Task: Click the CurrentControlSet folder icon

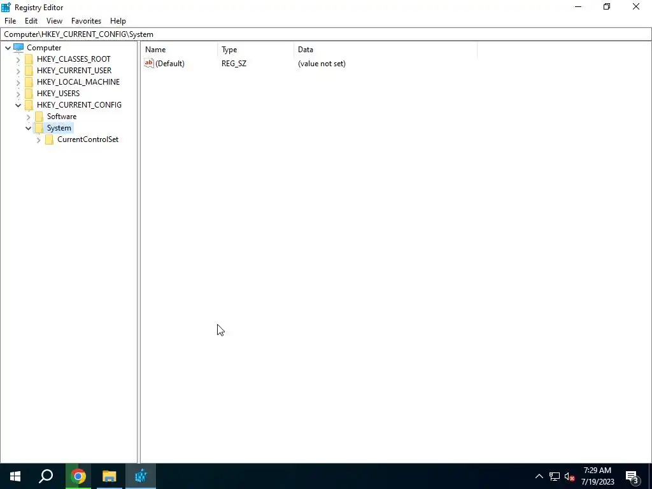Action: click(49, 139)
